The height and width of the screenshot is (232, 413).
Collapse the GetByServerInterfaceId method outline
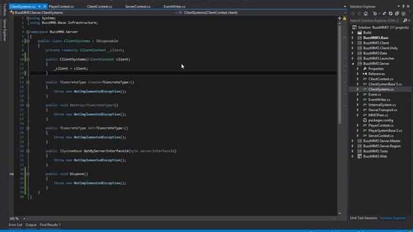[28, 151]
